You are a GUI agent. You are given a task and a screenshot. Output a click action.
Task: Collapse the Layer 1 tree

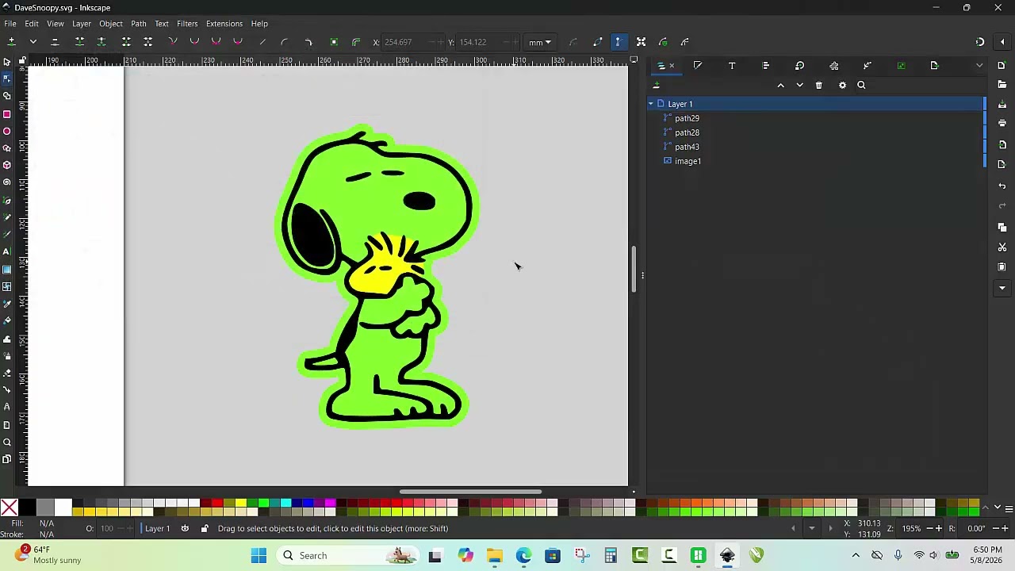tap(651, 104)
